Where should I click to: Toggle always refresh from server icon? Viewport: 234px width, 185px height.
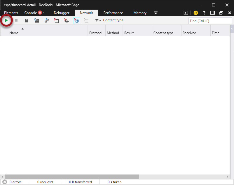click(x=36, y=20)
